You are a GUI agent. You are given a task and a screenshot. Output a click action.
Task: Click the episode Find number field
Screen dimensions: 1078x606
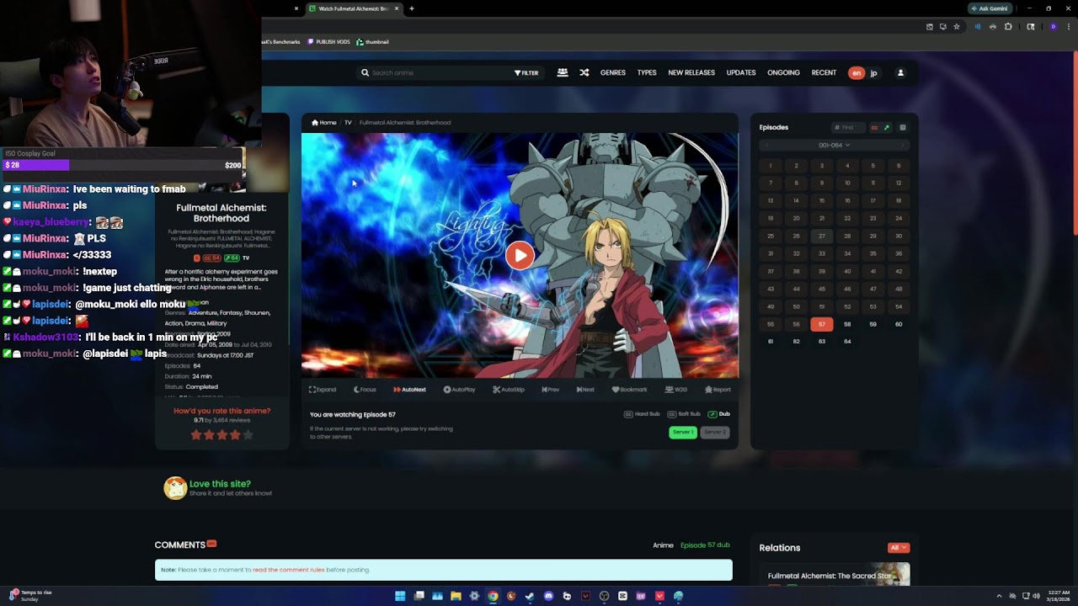(848, 128)
